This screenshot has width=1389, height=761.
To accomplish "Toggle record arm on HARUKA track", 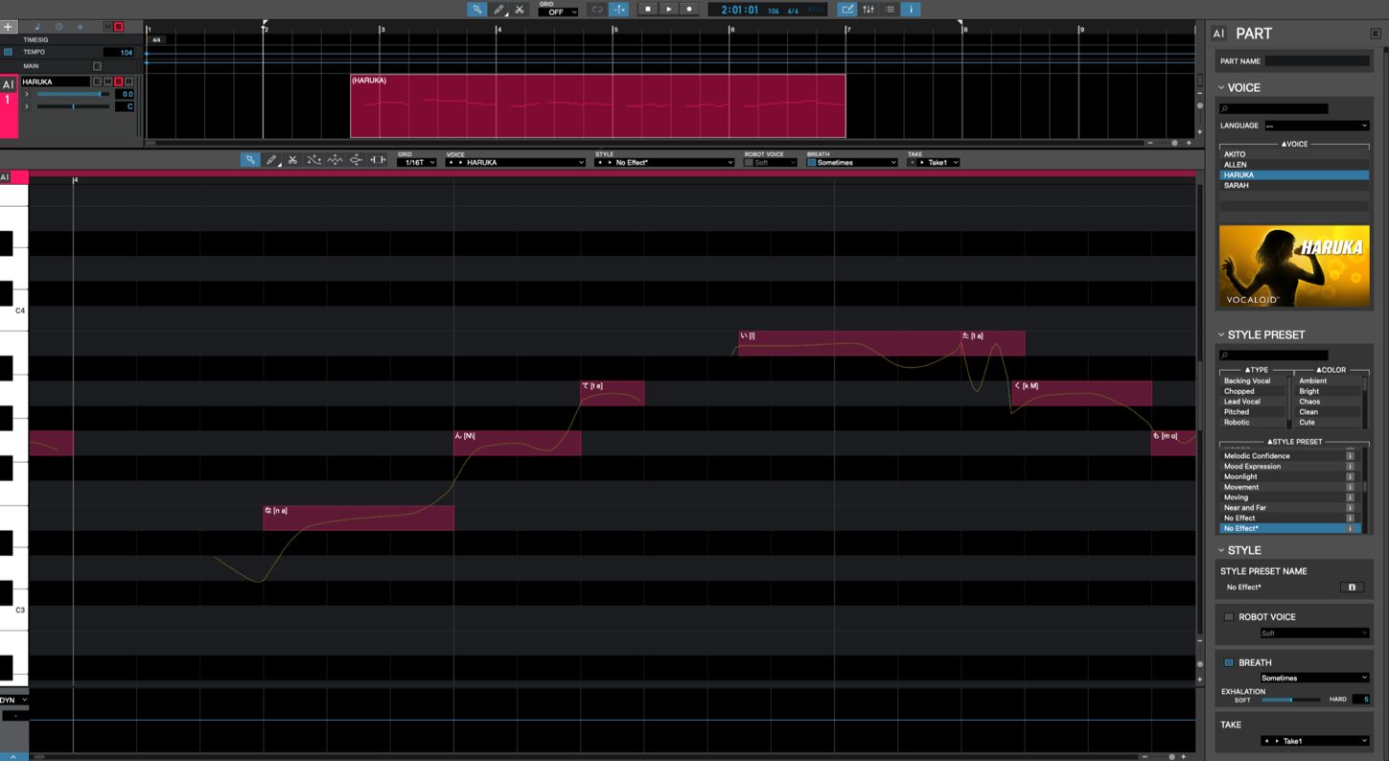I will pyautogui.click(x=128, y=81).
